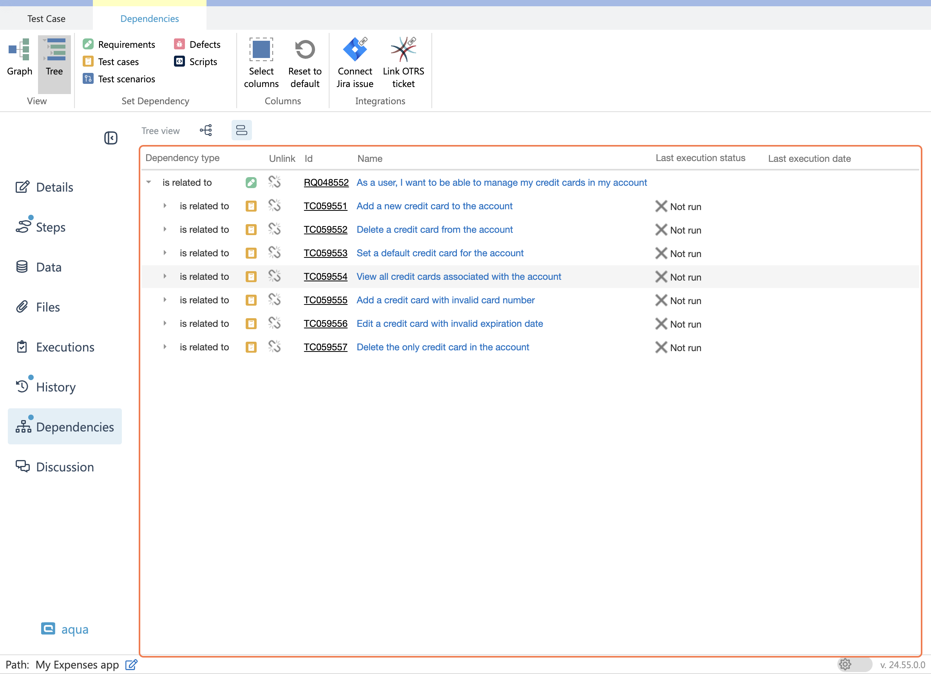This screenshot has width=931, height=674.
Task: Expand the TC059556 dependency row
Action: pyautogui.click(x=165, y=323)
